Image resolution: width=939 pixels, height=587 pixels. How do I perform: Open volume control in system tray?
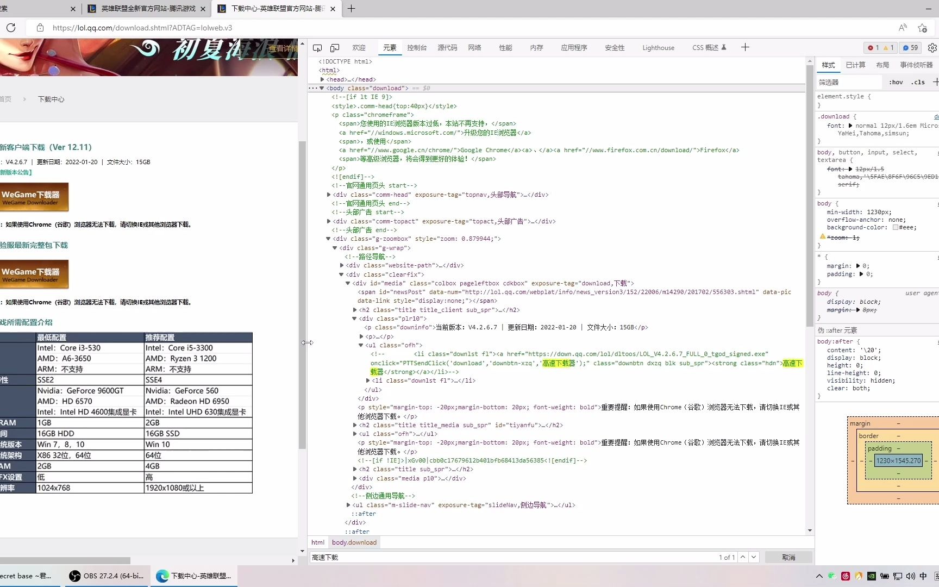(x=911, y=576)
